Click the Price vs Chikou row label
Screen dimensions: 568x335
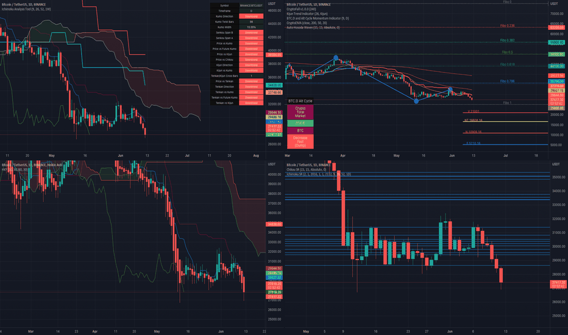coord(225,60)
